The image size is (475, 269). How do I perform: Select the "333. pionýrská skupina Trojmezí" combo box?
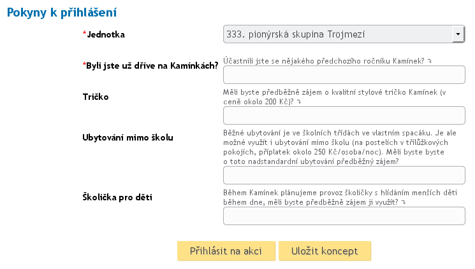(337, 34)
